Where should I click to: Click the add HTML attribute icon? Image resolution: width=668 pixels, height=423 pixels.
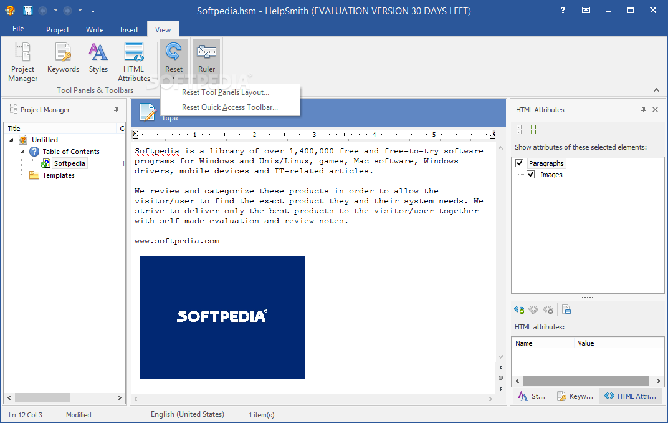[x=519, y=309]
